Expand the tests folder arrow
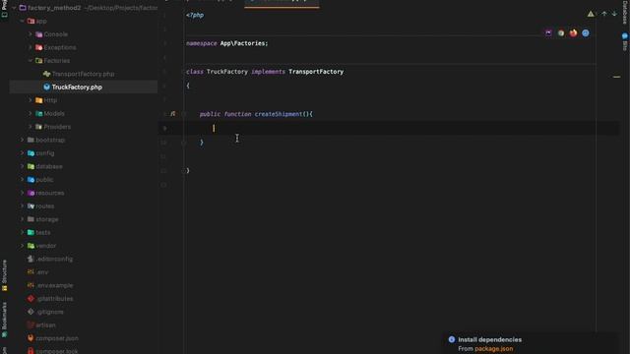630x354 pixels. tap(23, 232)
